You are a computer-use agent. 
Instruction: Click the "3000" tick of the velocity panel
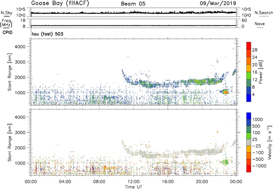click(20, 132)
